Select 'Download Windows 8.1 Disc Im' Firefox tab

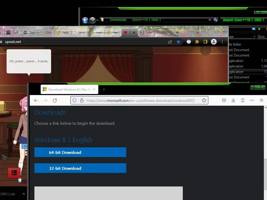69,90
